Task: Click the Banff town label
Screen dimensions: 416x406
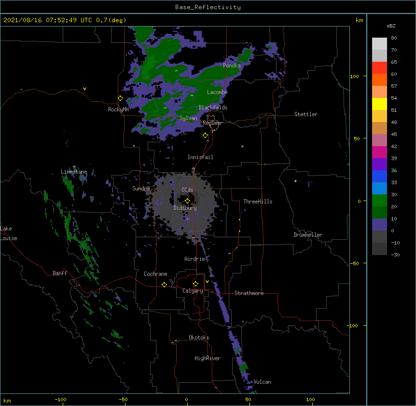Action: point(60,273)
